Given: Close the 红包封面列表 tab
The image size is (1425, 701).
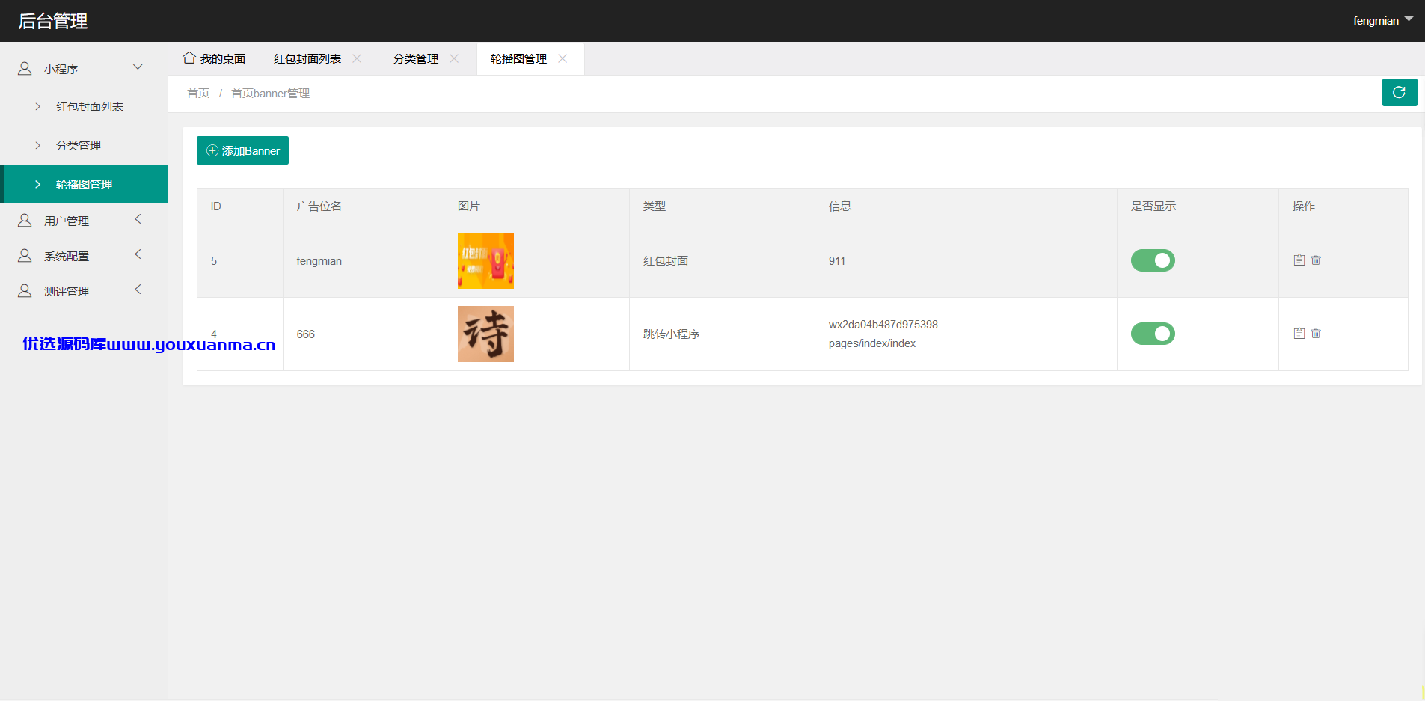Looking at the screenshot, I should (357, 58).
